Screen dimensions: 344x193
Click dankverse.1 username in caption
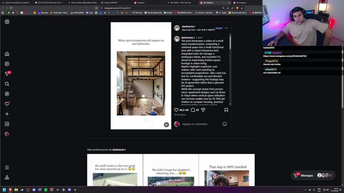[x=188, y=38]
